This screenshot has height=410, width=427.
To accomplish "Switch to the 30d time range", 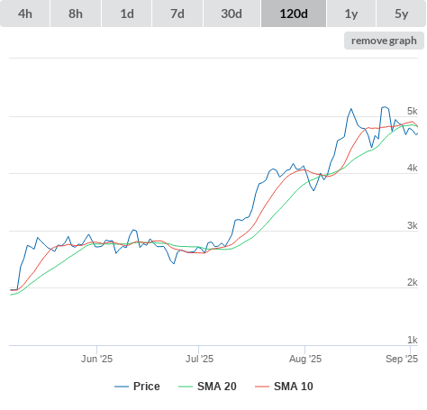I will click(232, 14).
